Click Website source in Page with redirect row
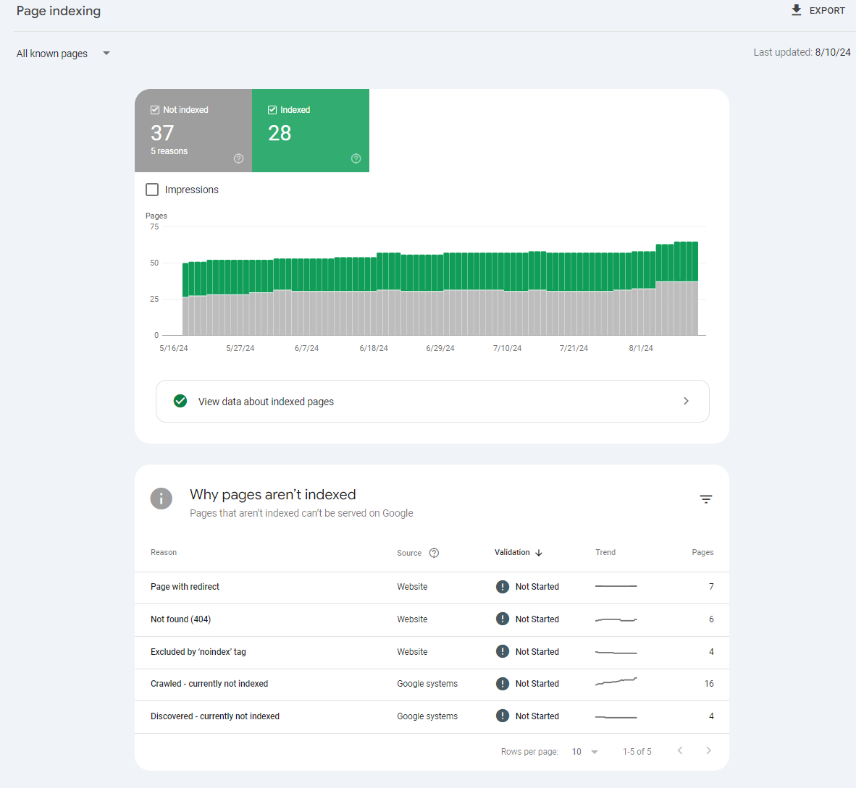Screen dimensions: 856x788 [412, 587]
